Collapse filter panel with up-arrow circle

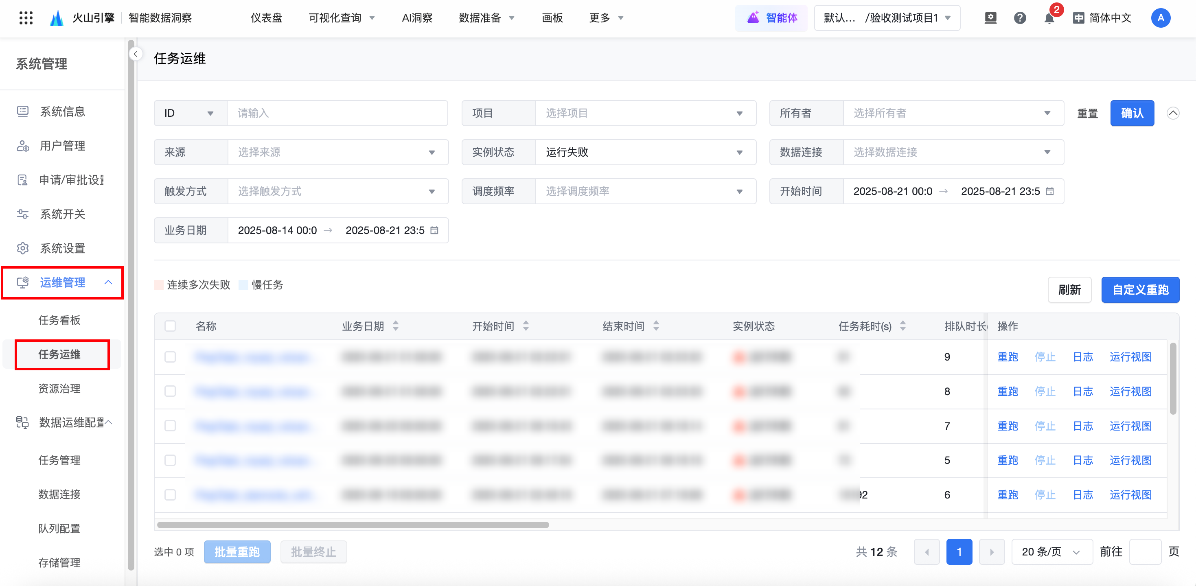point(1173,113)
